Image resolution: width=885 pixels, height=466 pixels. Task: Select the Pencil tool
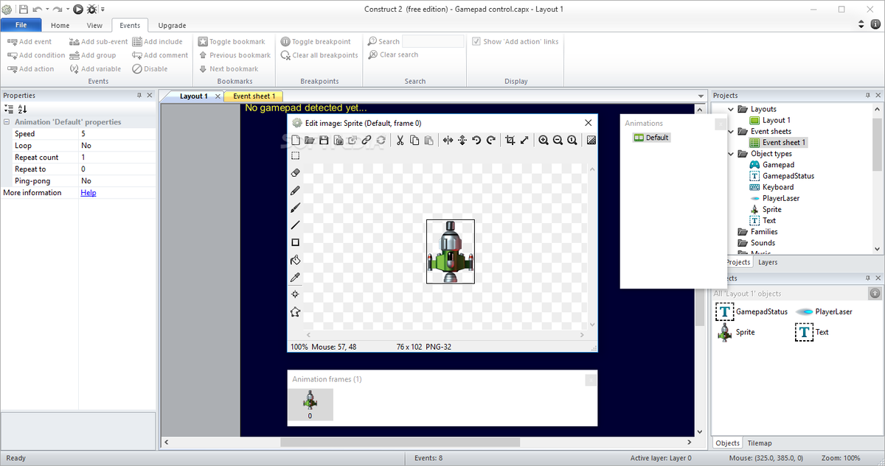coord(295,191)
